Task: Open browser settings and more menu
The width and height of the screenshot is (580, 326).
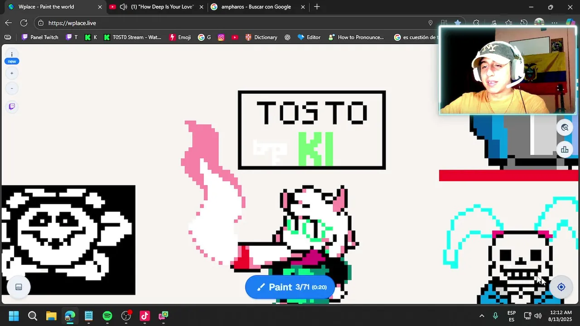Action: [555, 23]
